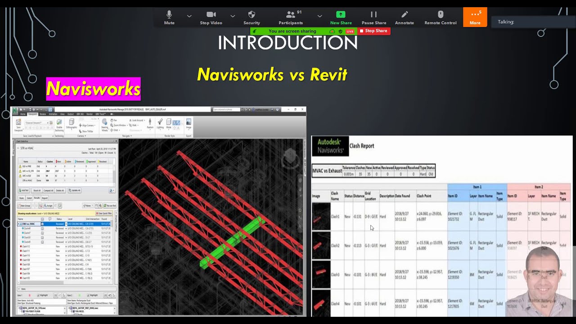Click the red Stop Share button

tap(373, 31)
